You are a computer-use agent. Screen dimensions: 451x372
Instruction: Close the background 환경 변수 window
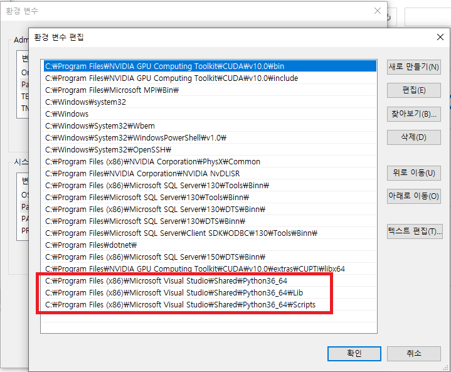coord(378,11)
